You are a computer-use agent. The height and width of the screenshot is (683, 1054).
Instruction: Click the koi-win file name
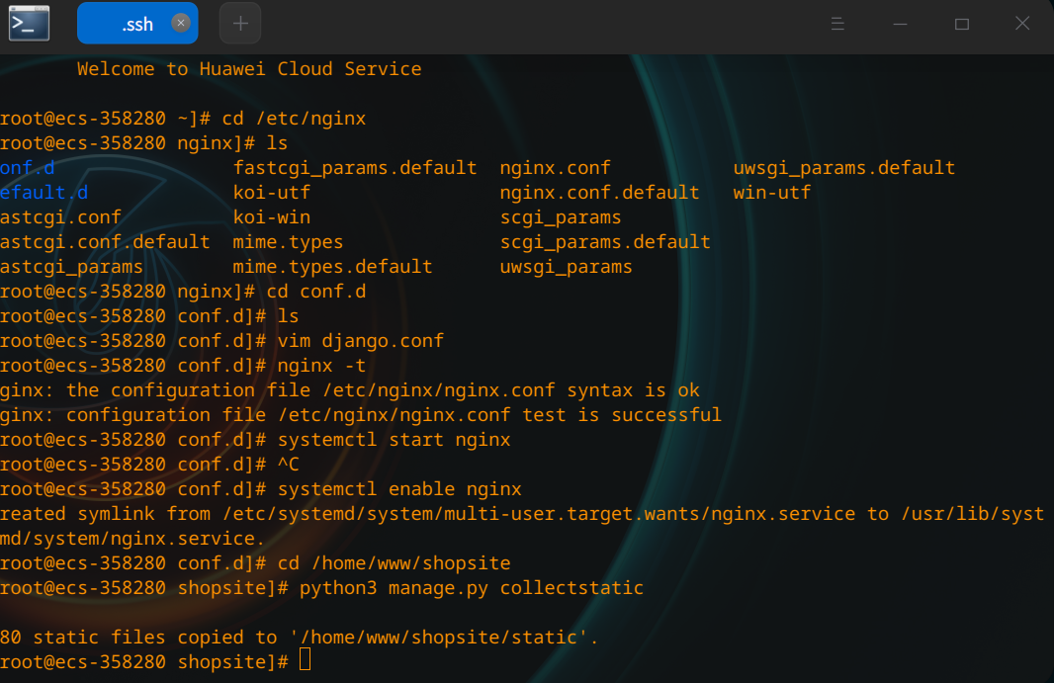(271, 217)
